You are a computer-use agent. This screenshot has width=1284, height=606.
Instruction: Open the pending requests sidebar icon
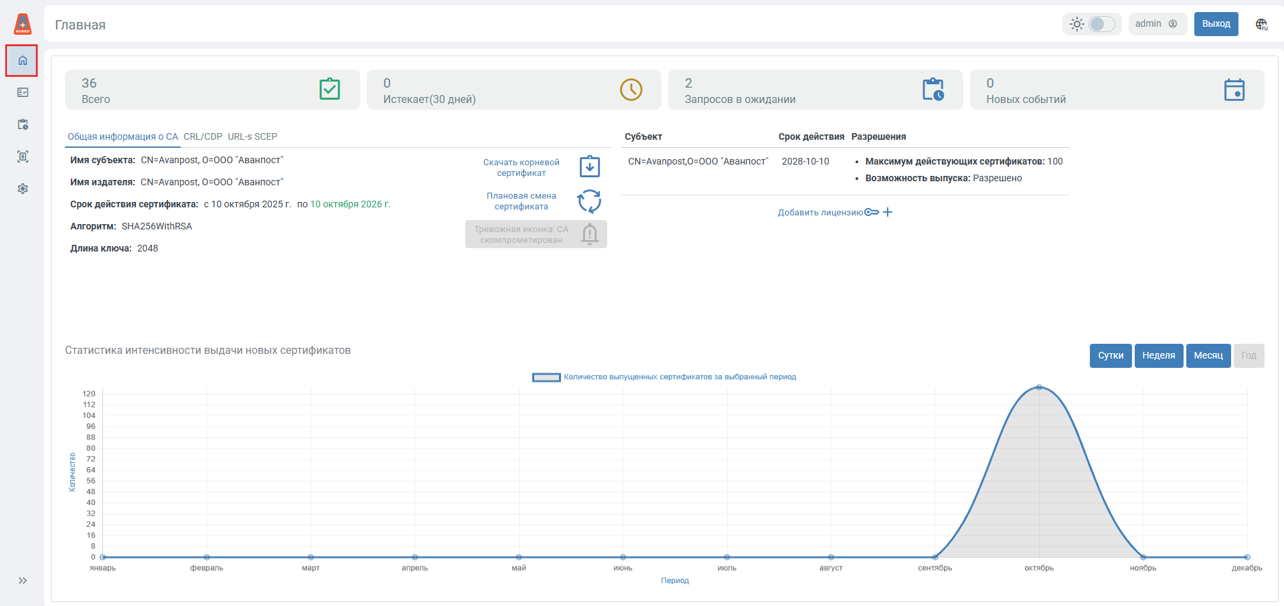23,124
